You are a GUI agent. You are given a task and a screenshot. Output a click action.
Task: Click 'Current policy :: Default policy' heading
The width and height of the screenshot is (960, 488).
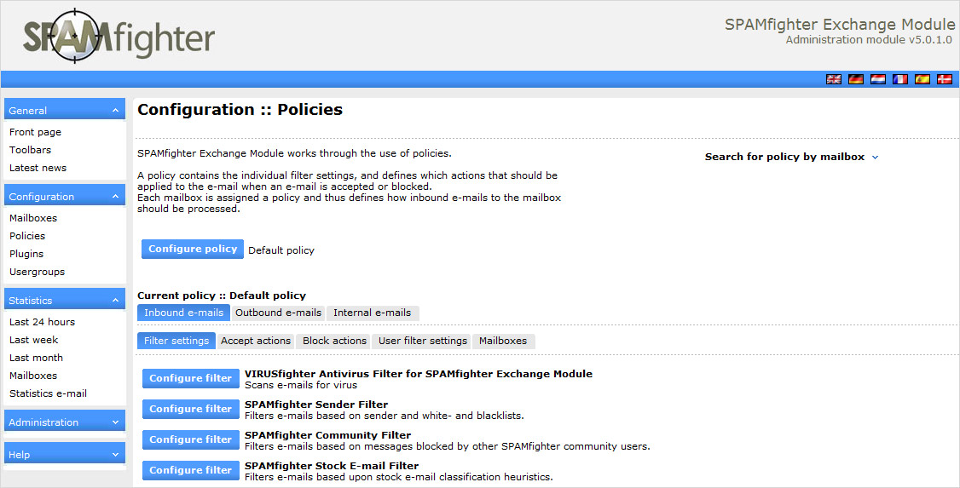click(222, 296)
